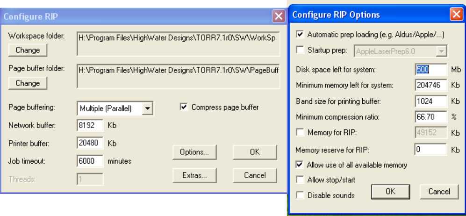Viewport: 466px width, 216px height.
Task: Open the Extras... button
Action: tap(194, 176)
